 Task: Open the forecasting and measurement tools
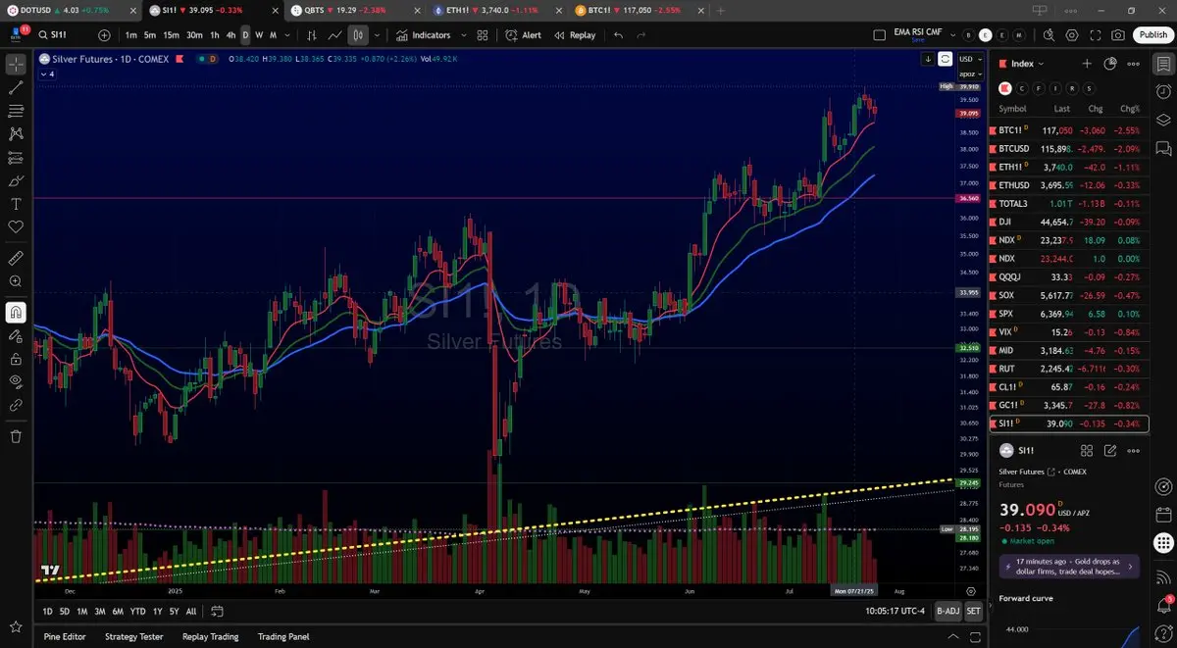pos(16,158)
